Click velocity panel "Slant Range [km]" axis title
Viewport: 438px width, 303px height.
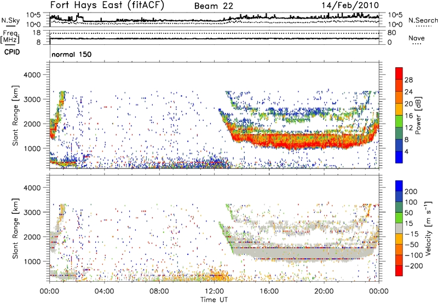pyautogui.click(x=15, y=228)
